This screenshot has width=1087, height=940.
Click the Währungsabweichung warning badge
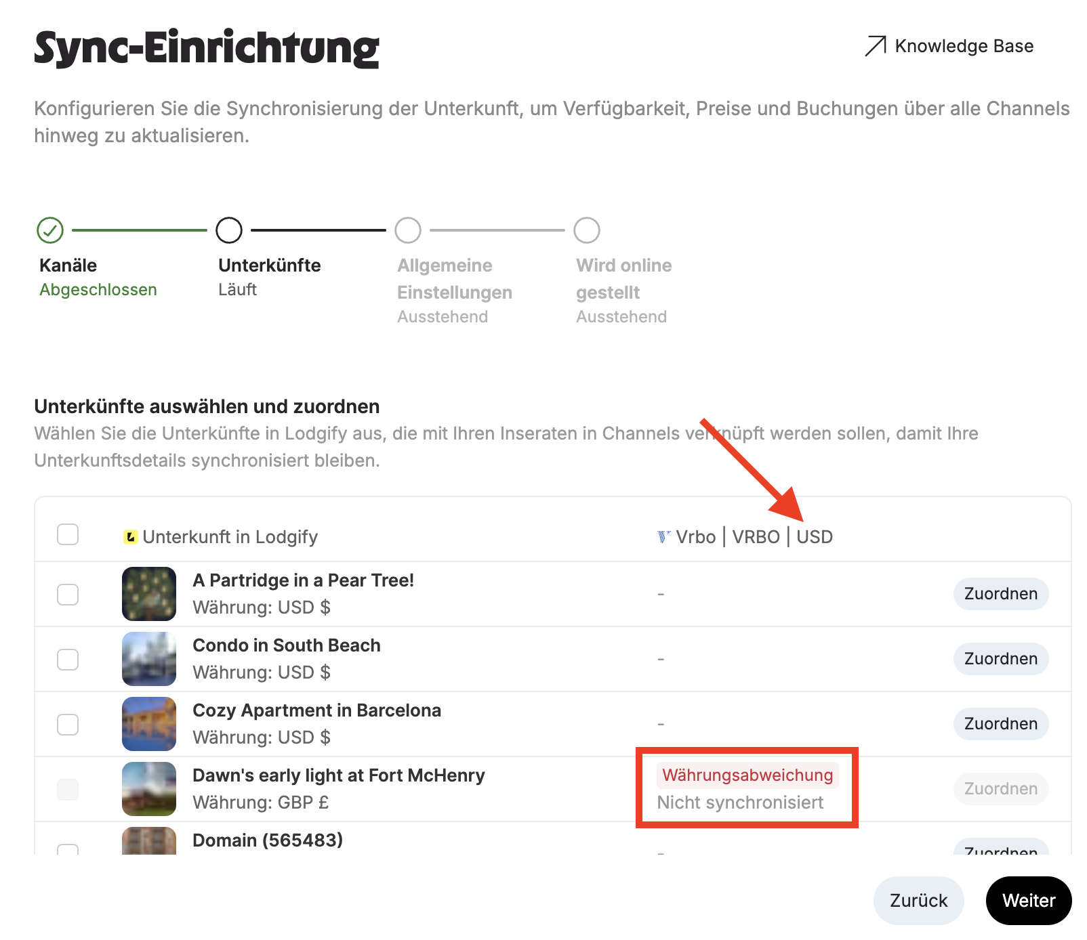[x=747, y=775]
